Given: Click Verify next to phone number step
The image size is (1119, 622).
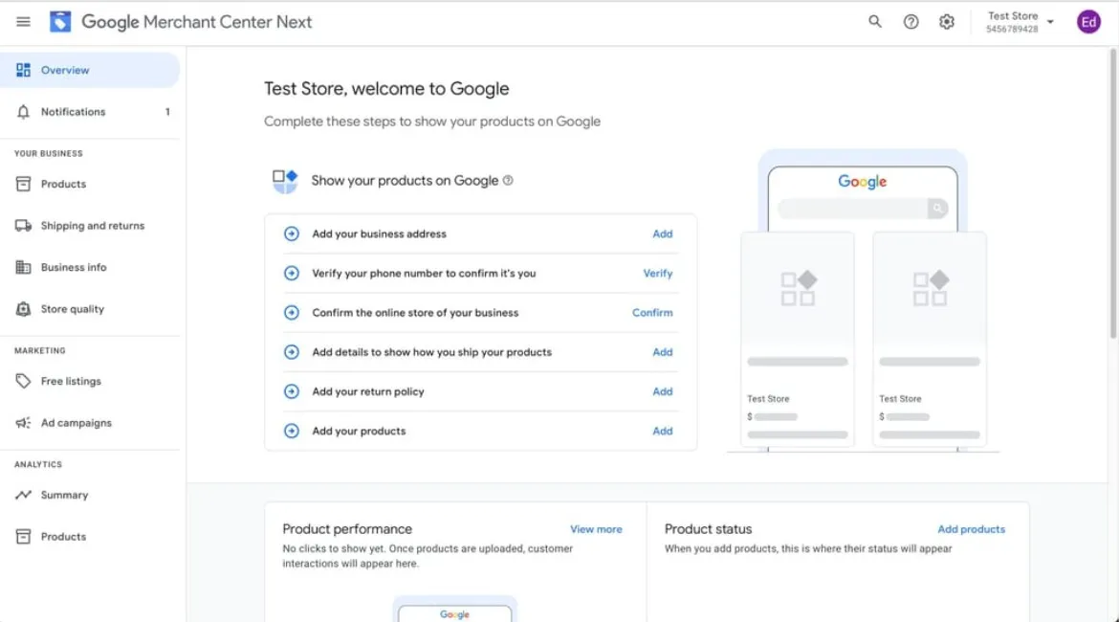Looking at the screenshot, I should click(658, 273).
